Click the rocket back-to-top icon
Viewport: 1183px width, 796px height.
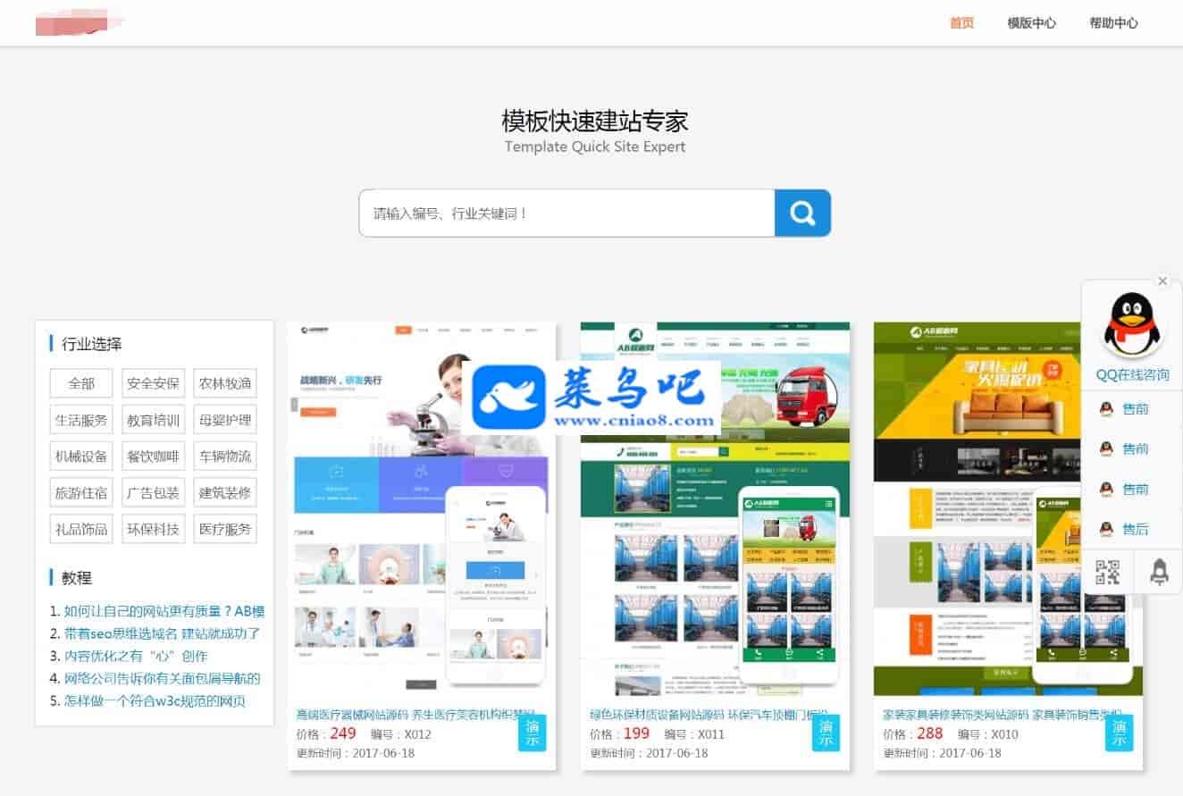pos(1159,572)
